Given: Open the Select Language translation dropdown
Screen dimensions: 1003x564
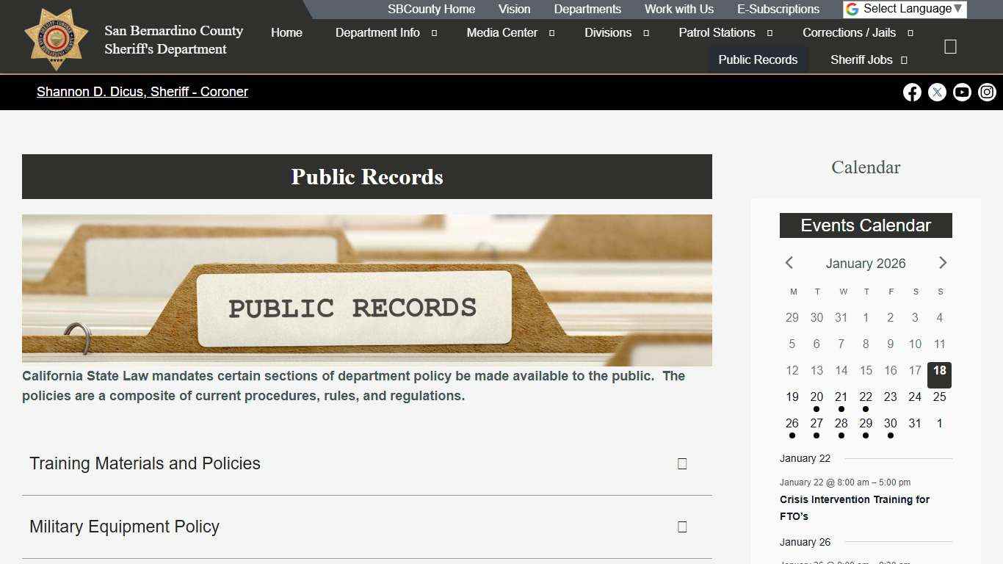Looking at the screenshot, I should coord(905,9).
